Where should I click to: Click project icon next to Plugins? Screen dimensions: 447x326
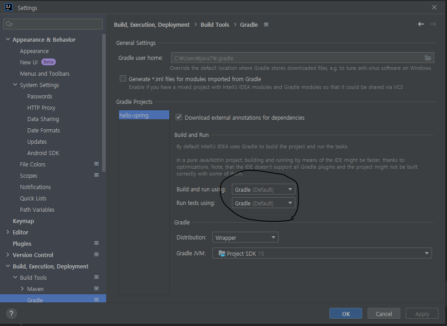coord(96,243)
